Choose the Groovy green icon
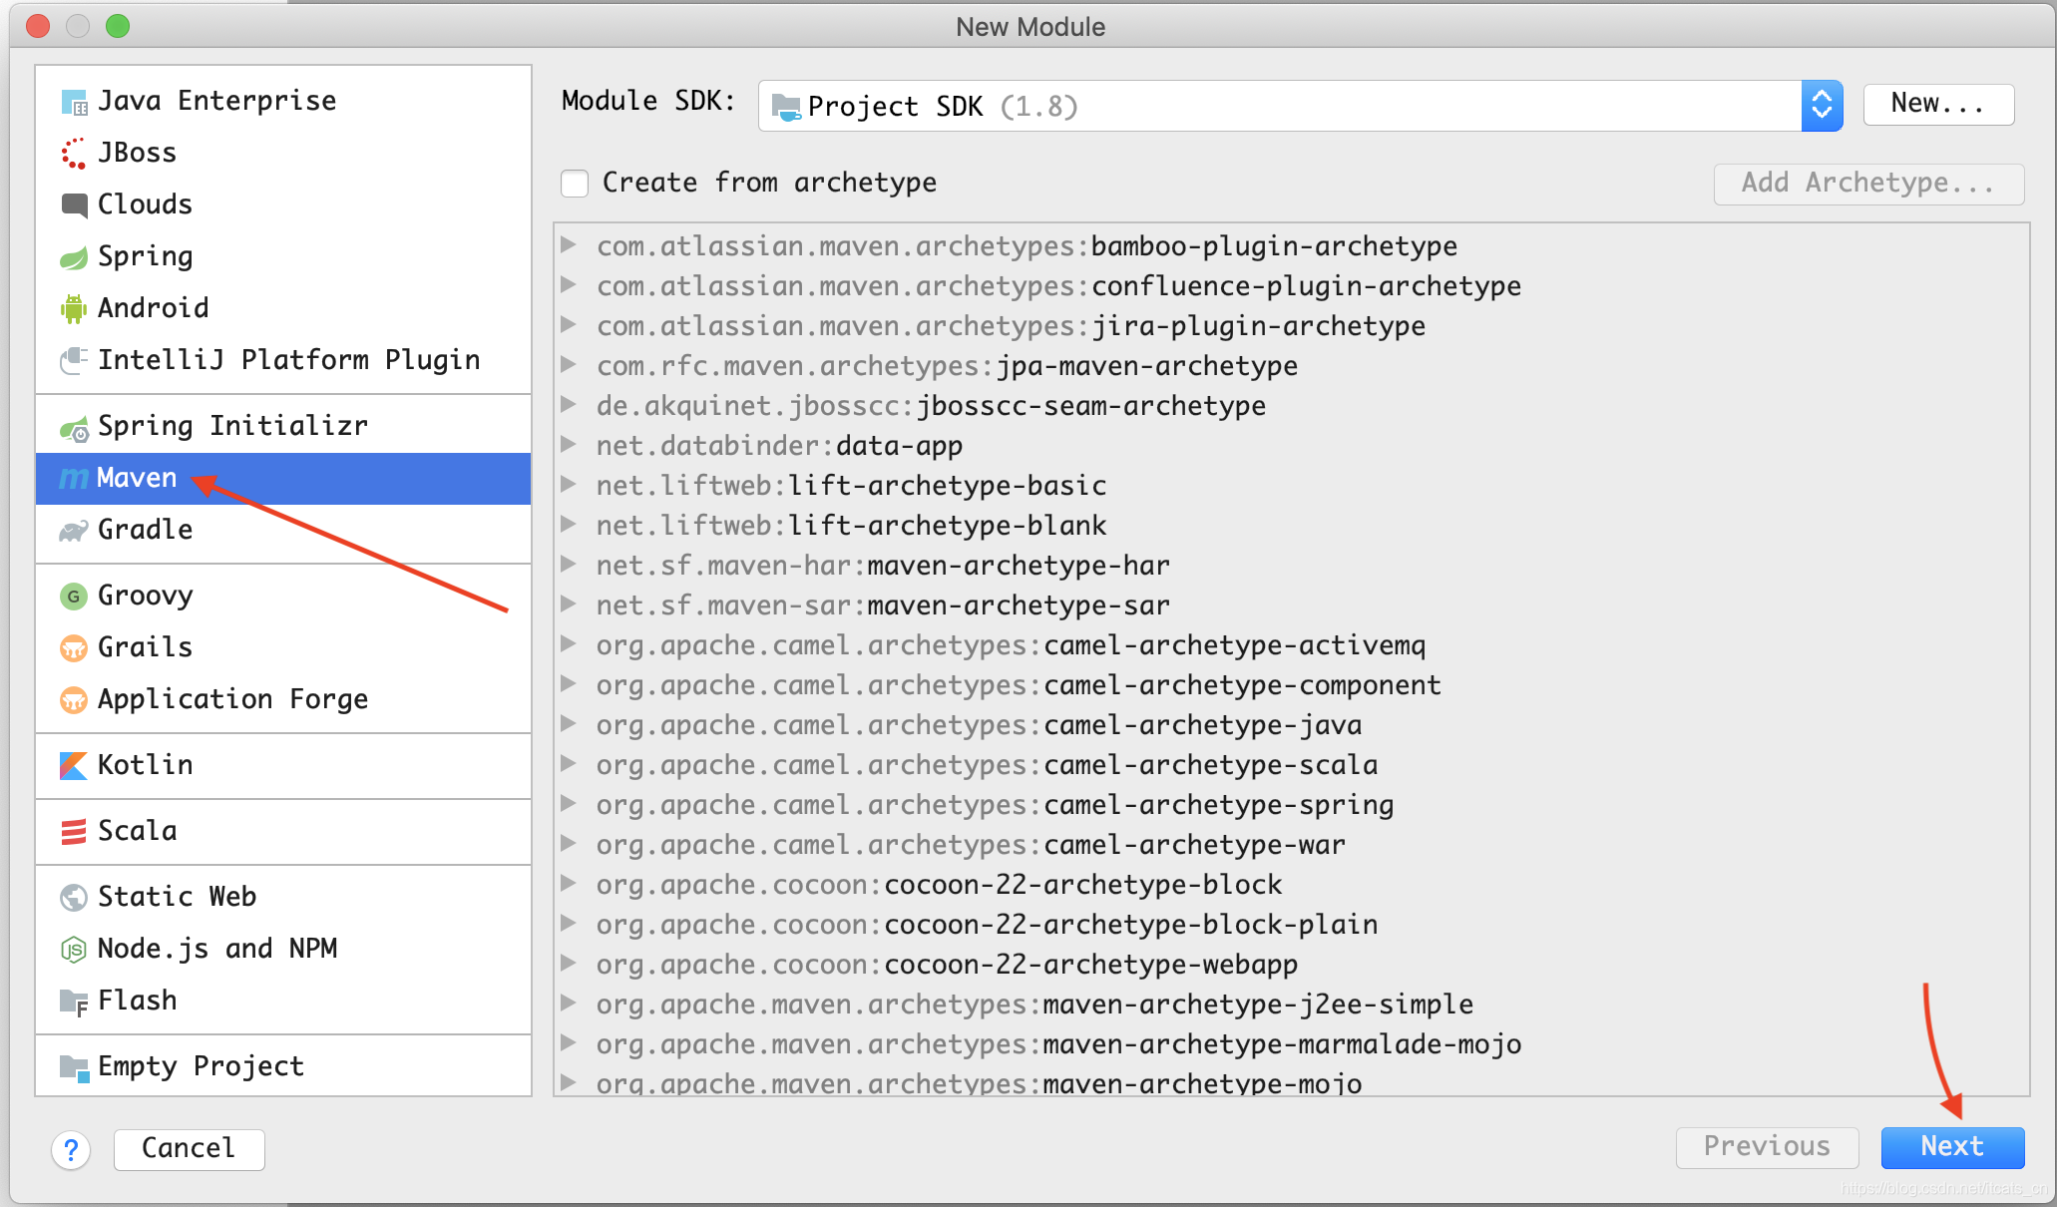2057x1207 pixels. (73, 597)
